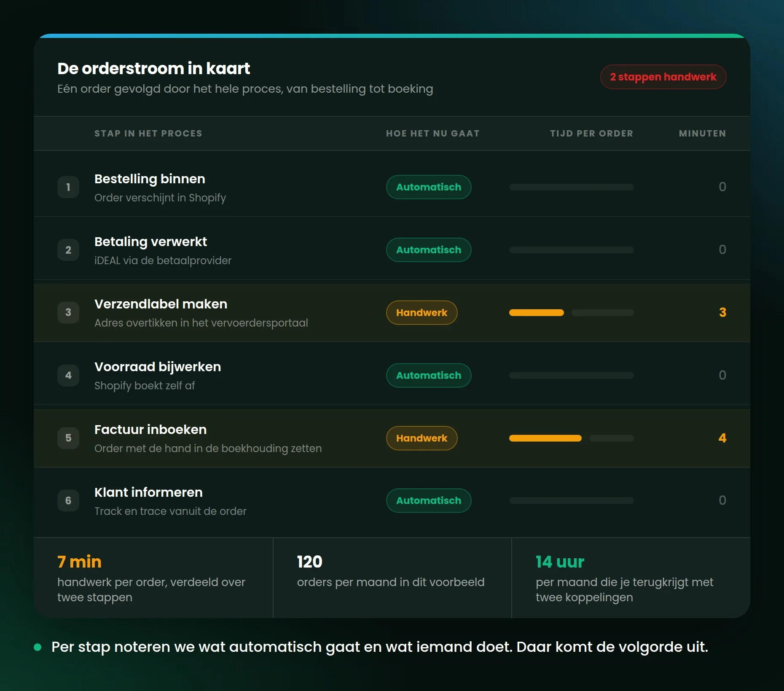Click the orange "7 min" summary figure

click(x=79, y=562)
